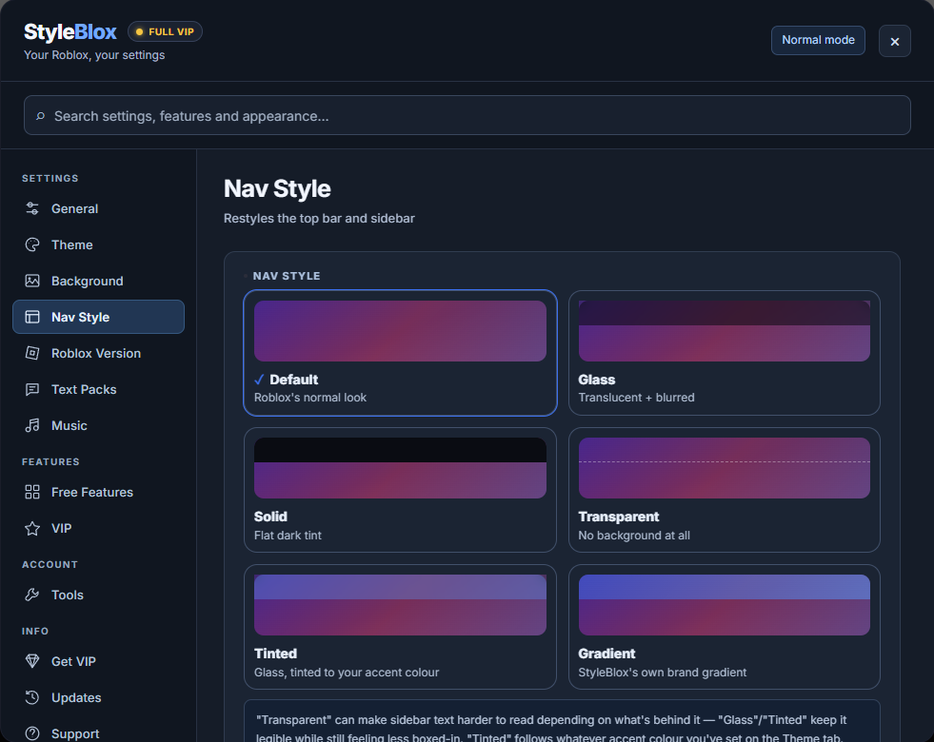This screenshot has width=934, height=742.
Task: Focus the search settings input field
Action: click(467, 115)
